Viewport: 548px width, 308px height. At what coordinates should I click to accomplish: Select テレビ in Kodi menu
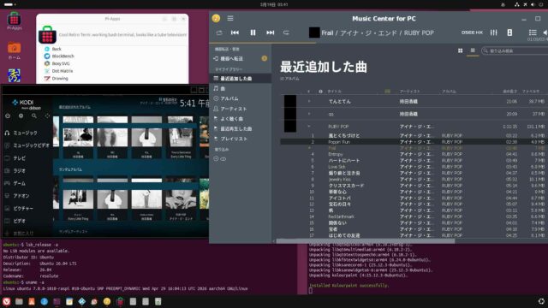pos(19,158)
